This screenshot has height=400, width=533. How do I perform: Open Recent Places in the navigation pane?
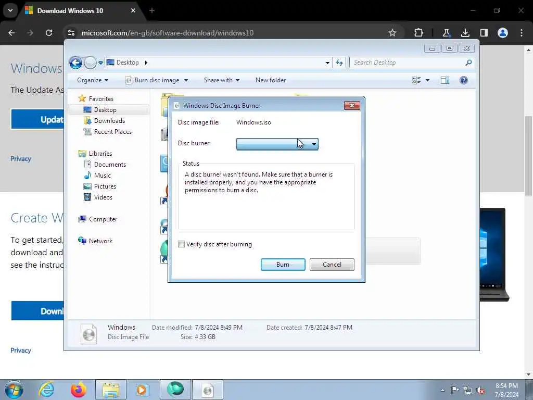click(112, 132)
